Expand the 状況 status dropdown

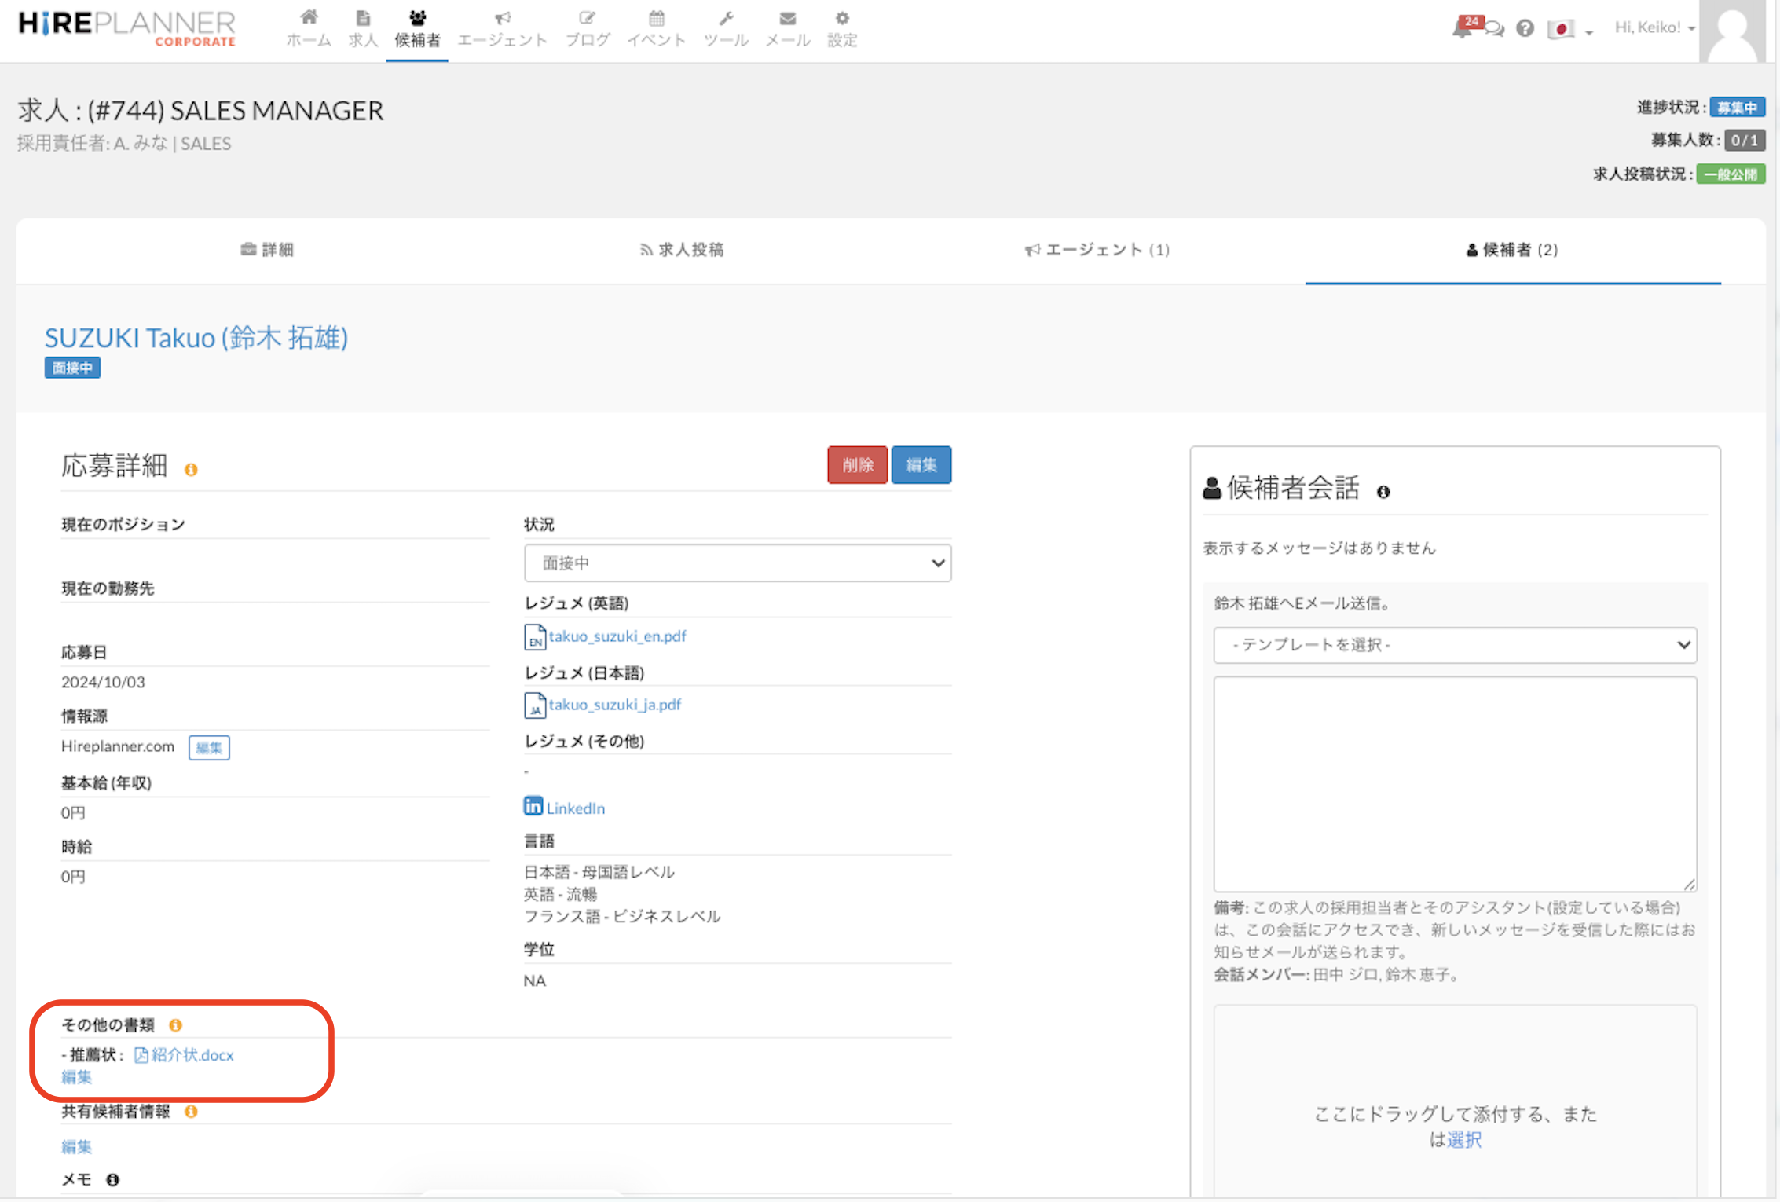point(737,563)
